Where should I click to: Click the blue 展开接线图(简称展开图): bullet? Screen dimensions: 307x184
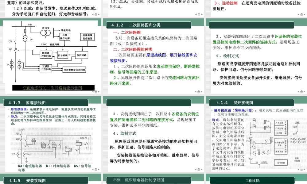pyautogui.click(x=235, y=110)
